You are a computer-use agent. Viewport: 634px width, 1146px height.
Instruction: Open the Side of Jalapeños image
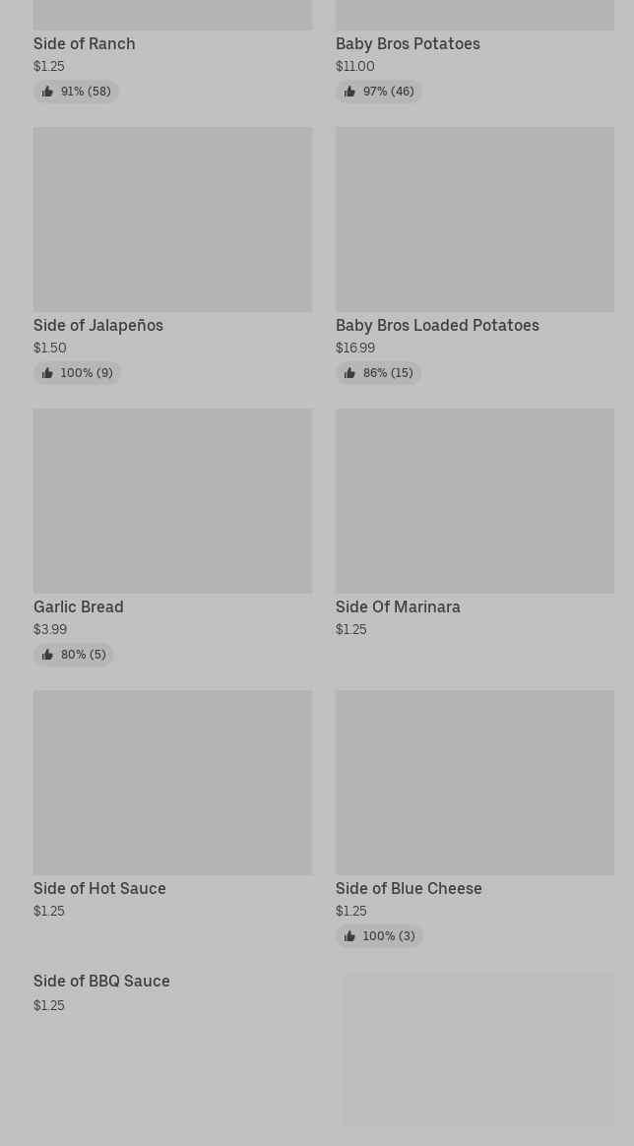(172, 220)
